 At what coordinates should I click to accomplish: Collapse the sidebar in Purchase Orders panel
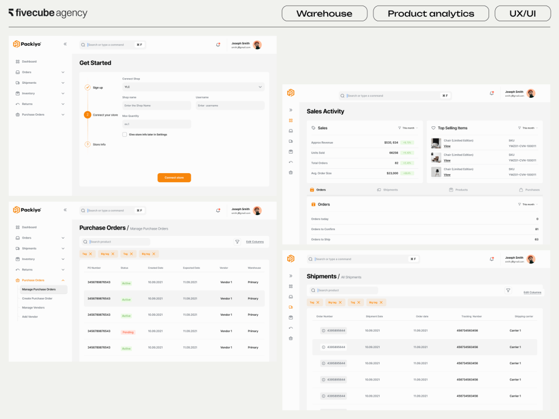point(65,210)
